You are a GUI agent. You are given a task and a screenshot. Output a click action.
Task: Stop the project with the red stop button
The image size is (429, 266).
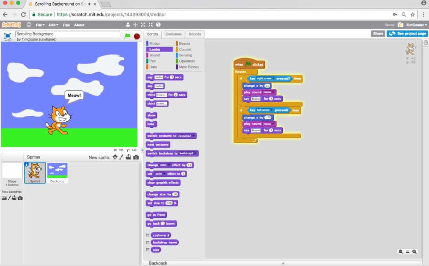tap(137, 36)
